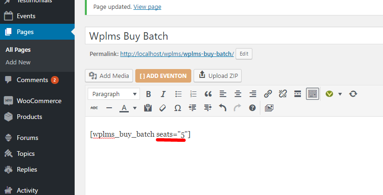Increase paragraph indent

pos(208,108)
